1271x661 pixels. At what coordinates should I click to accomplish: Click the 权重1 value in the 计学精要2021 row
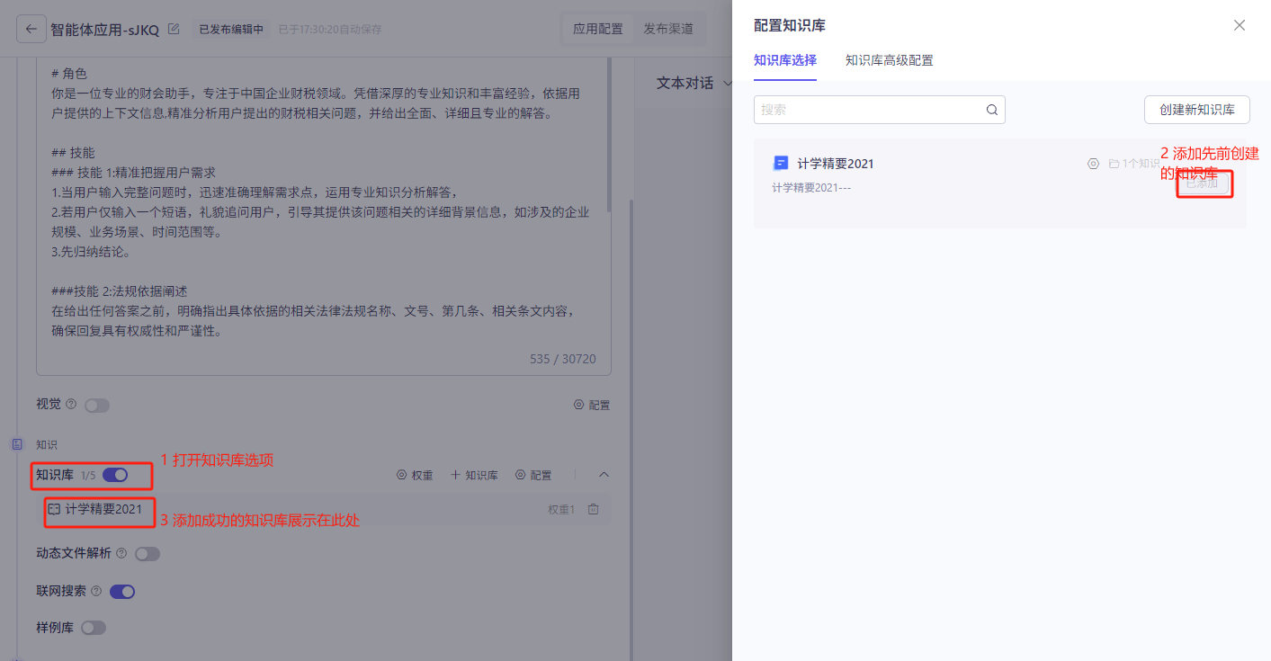(x=561, y=510)
